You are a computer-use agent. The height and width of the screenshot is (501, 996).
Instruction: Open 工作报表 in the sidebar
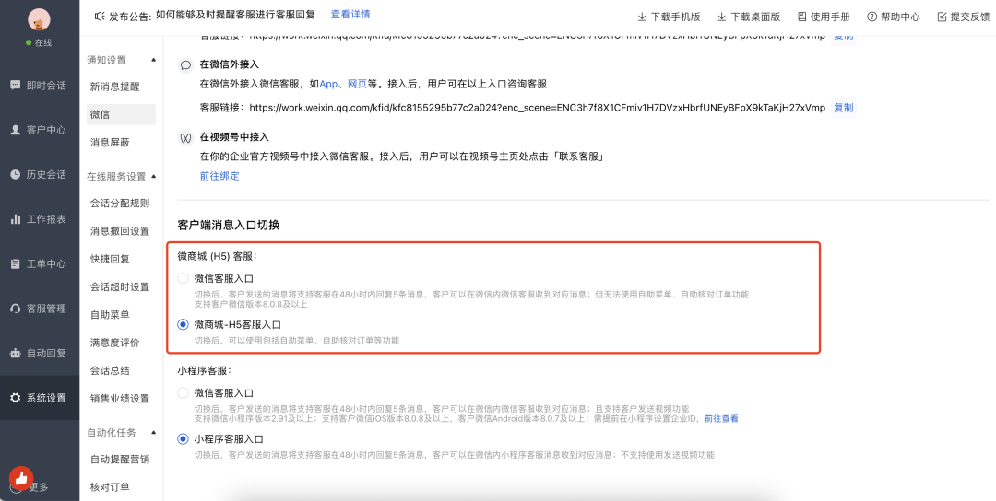tap(40, 219)
